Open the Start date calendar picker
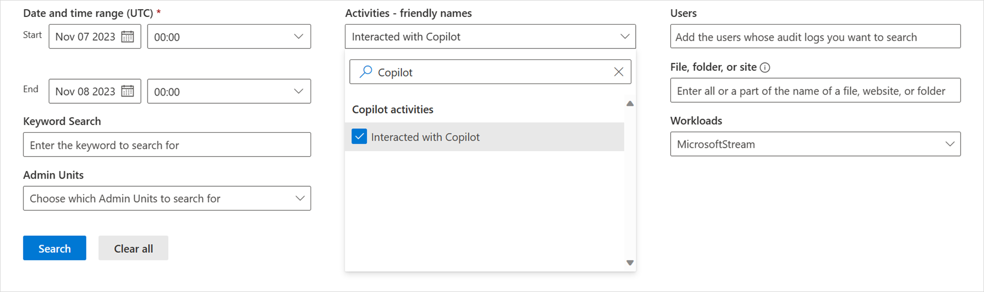 (x=127, y=37)
